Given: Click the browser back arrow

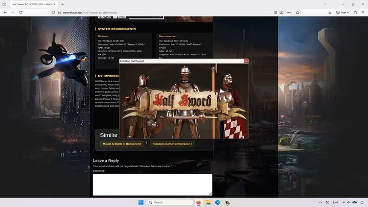Looking at the screenshot, I should click(5, 12).
